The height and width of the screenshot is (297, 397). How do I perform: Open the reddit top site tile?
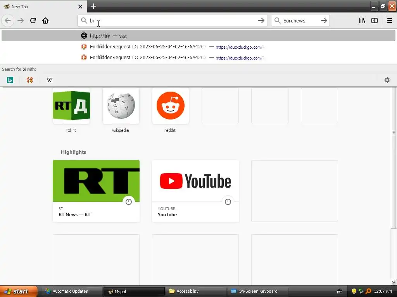(171, 106)
